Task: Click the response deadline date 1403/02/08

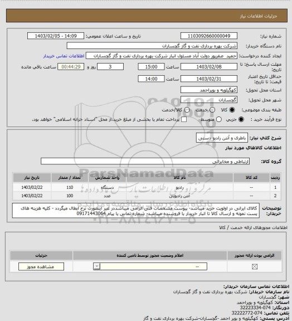Action: tap(209, 67)
